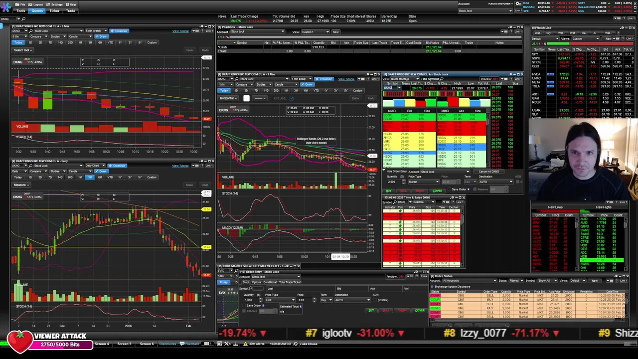
Task: Open View Tutorial link in 5 Min chart
Action: pos(180,31)
